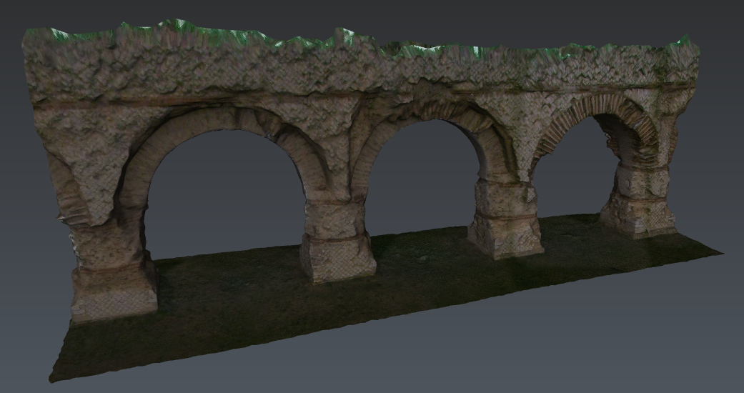Select the second pillar's base block
This screenshot has height=393, width=744.
point(337,256)
